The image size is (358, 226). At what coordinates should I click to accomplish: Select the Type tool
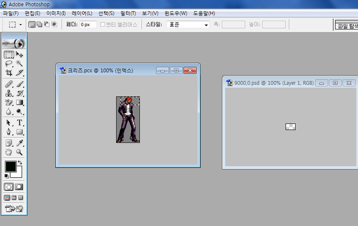coord(20,123)
